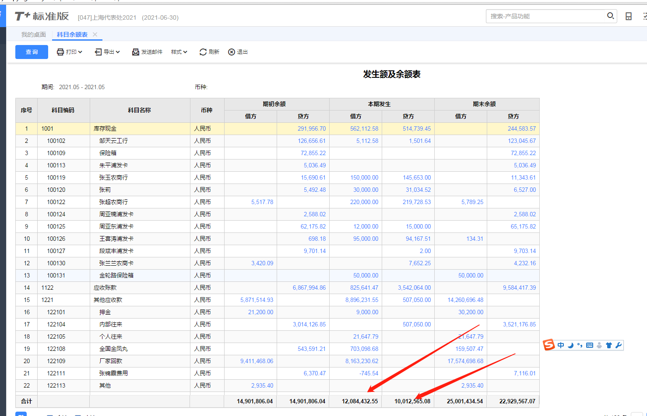The width and height of the screenshot is (647, 416).
Task: Toggle Sogou moon half-width mode icon
Action: pos(570,345)
